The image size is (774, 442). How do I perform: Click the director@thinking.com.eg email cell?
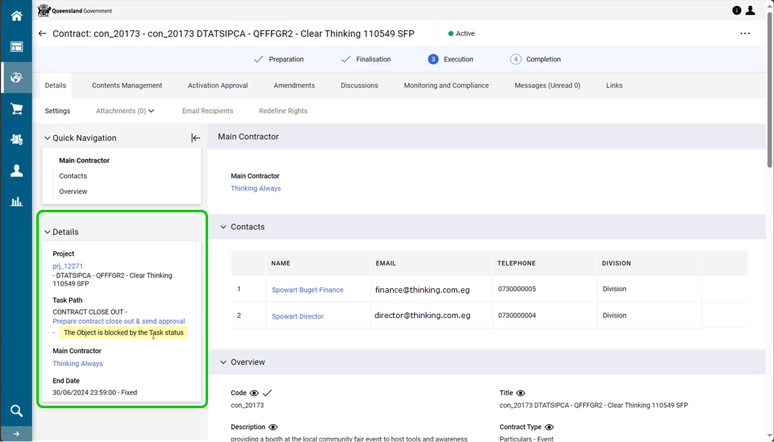[423, 315]
